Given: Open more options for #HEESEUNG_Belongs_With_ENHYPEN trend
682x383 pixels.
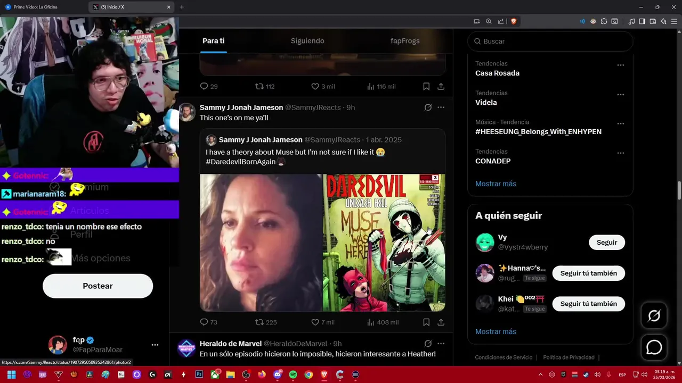Looking at the screenshot, I should click(621, 123).
